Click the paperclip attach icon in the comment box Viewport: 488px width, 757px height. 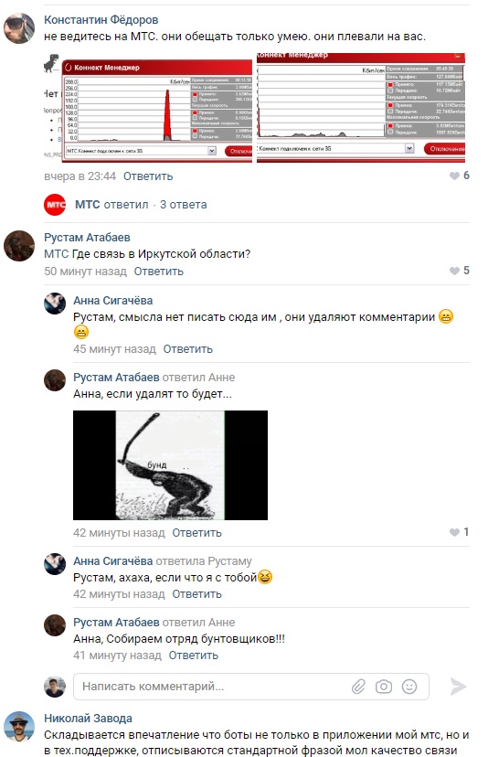coord(358,686)
